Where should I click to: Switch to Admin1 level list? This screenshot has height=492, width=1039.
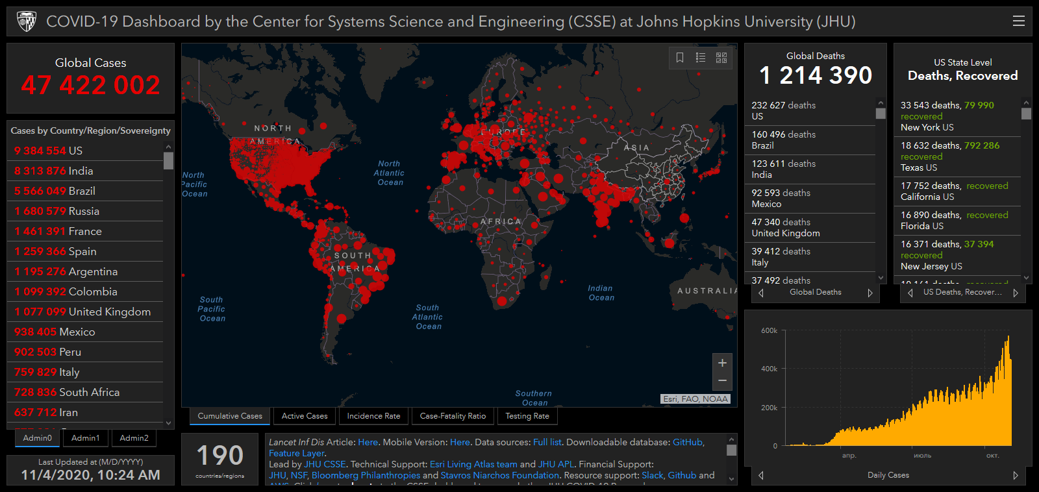[86, 438]
